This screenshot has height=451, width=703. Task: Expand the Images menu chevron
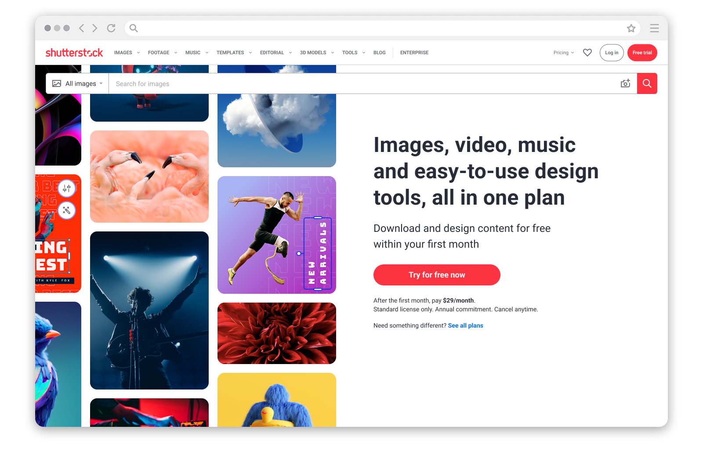138,53
